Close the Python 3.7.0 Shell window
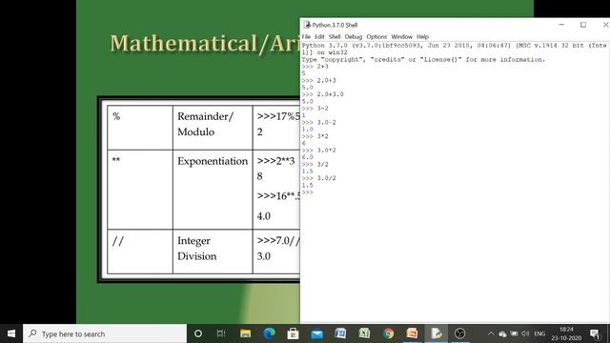 605,25
